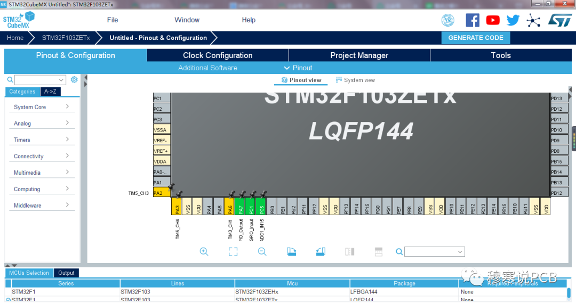Select the LFBGA144 package cell
The image size is (576, 303).
(x=404, y=292)
